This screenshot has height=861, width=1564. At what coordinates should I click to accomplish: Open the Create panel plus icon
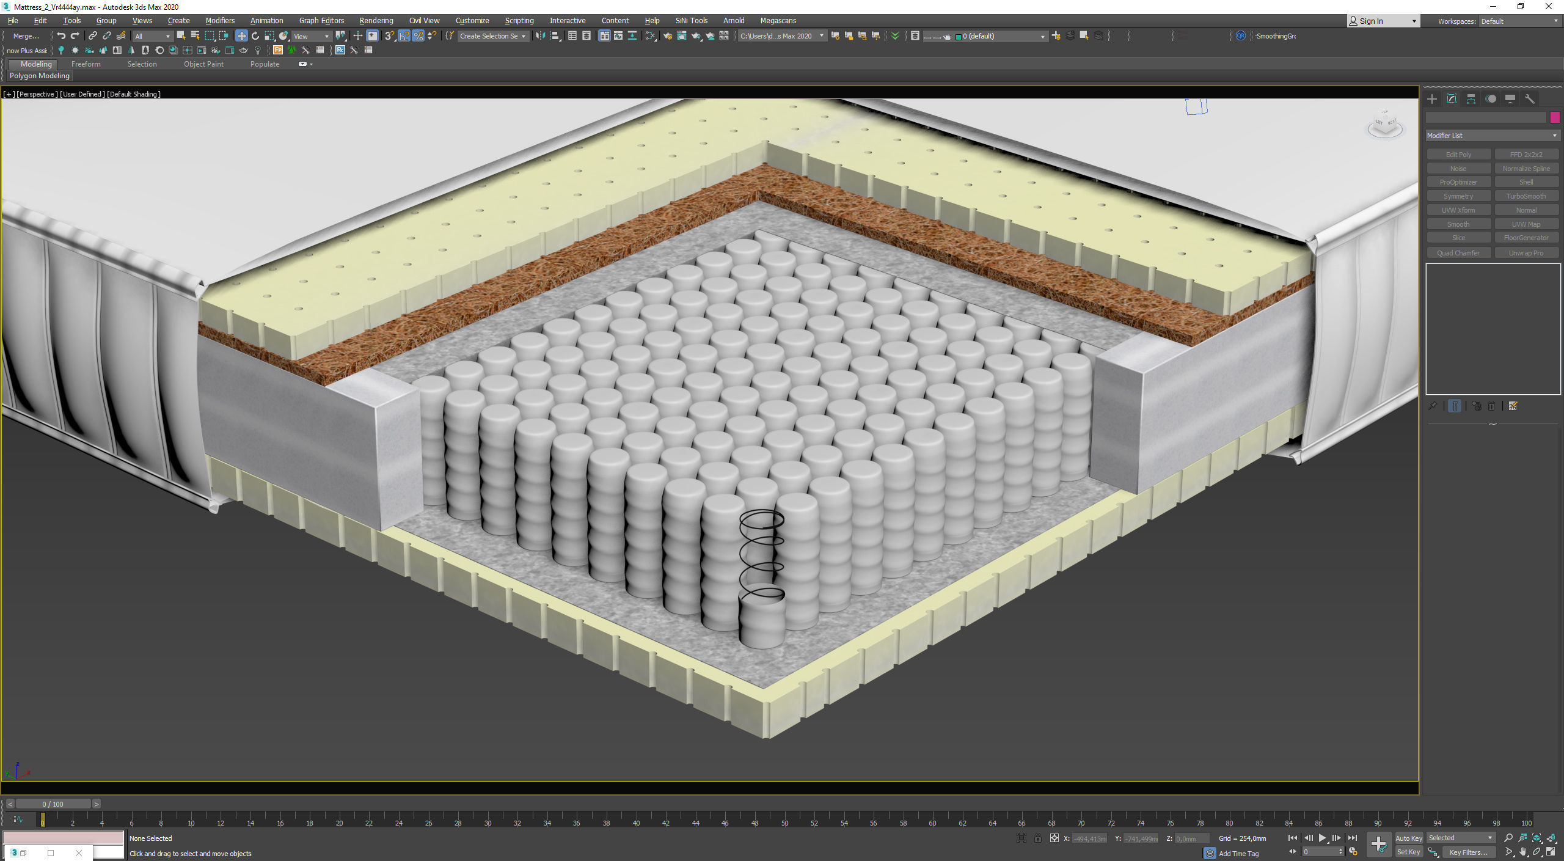point(1432,99)
